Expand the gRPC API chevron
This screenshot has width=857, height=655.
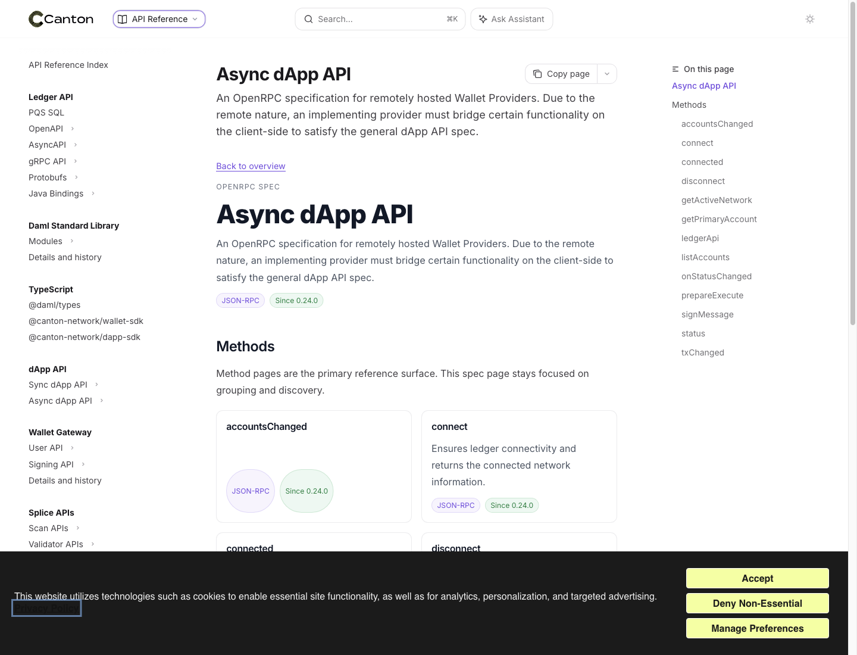point(76,161)
